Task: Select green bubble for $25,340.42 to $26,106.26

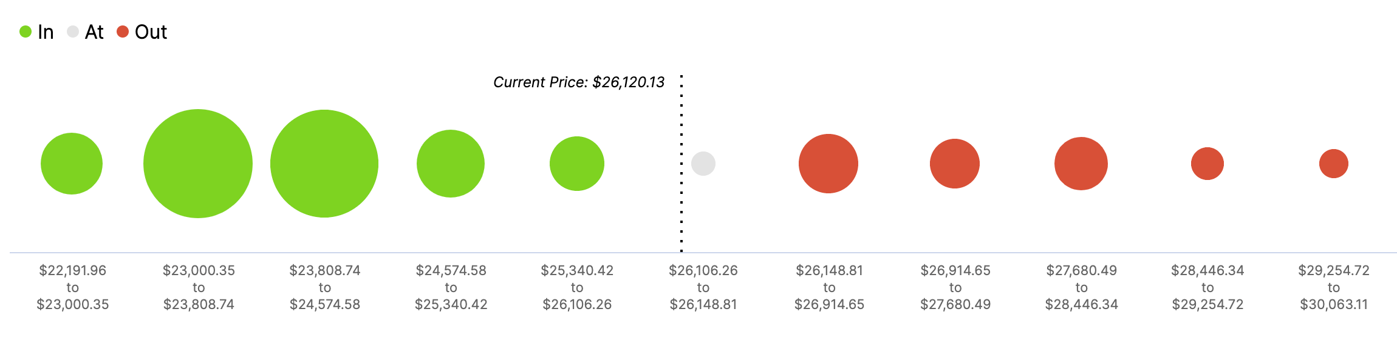Action: pos(577,164)
